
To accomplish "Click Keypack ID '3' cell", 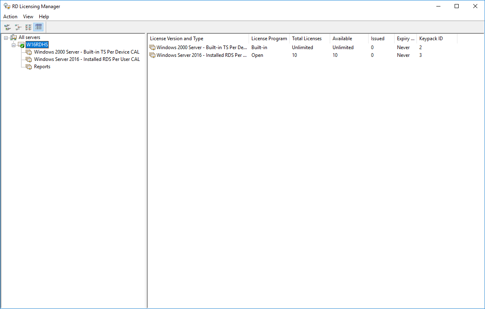I will click(421, 55).
